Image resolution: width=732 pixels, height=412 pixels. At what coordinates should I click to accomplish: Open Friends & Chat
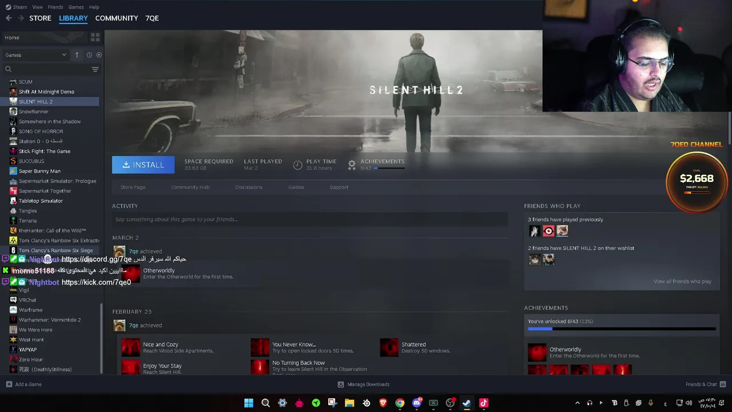pos(706,385)
